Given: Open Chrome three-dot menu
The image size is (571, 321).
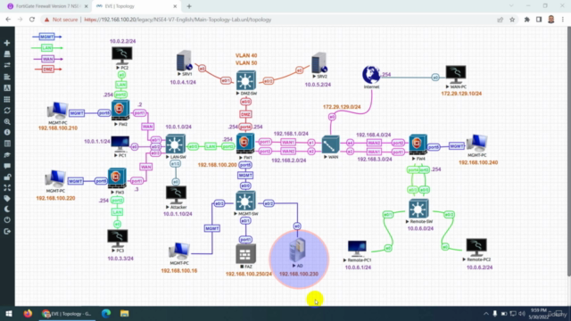Looking at the screenshot, I should (563, 20).
